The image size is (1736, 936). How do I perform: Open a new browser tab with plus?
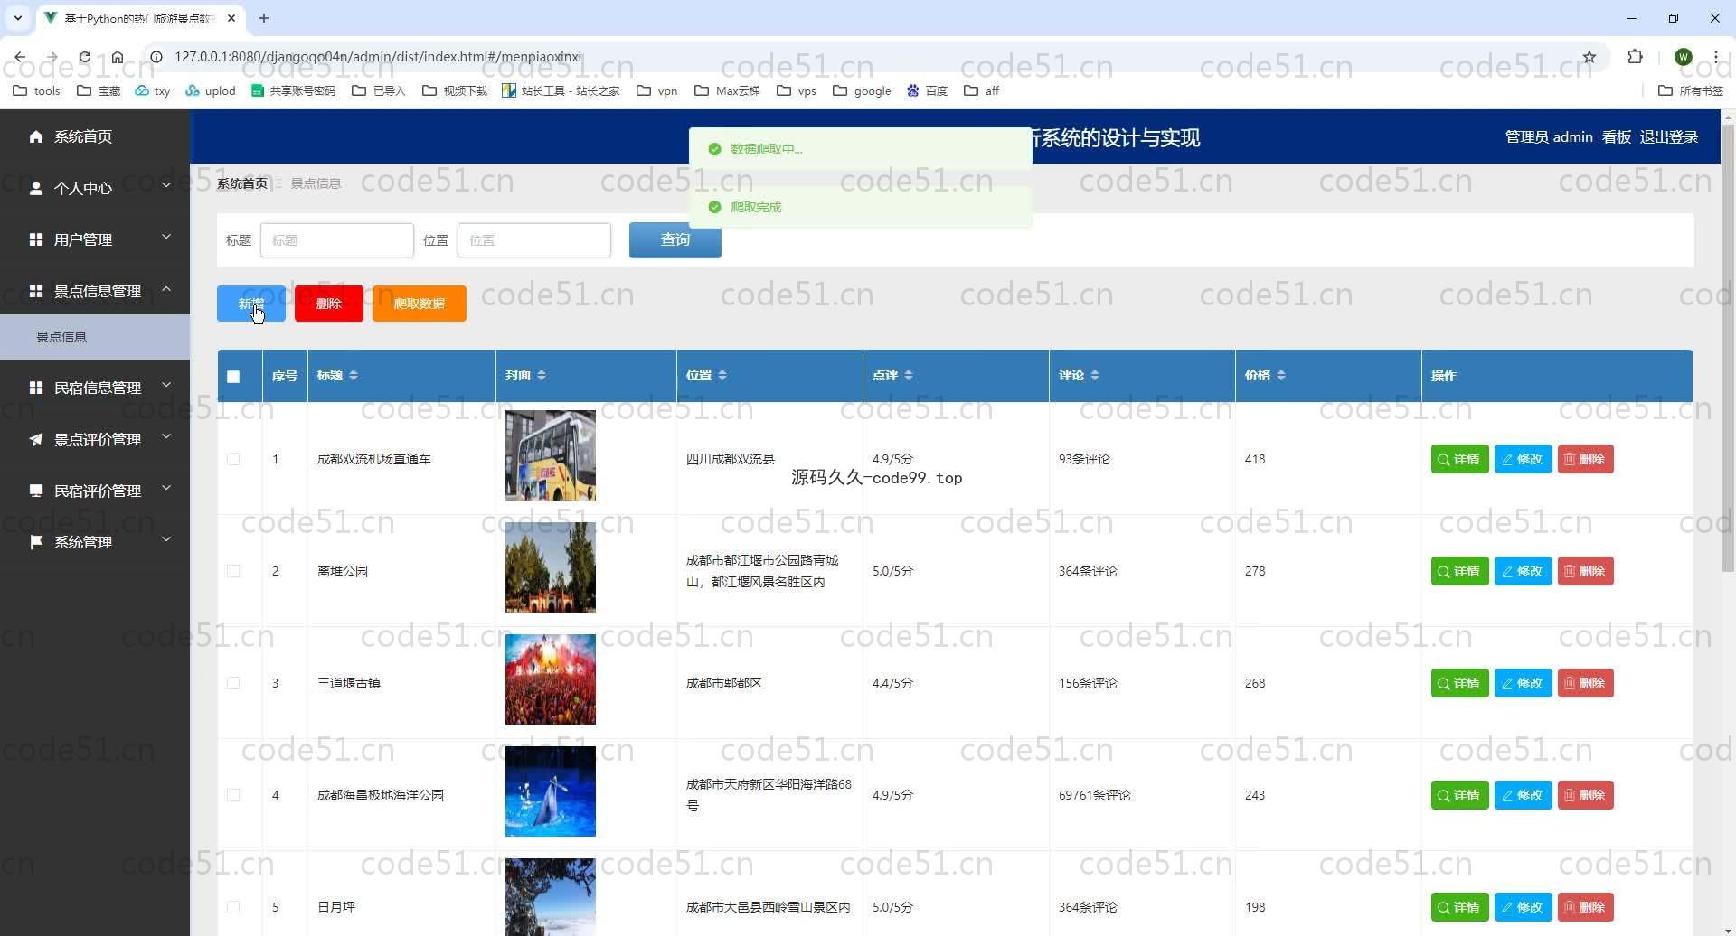pos(264,18)
